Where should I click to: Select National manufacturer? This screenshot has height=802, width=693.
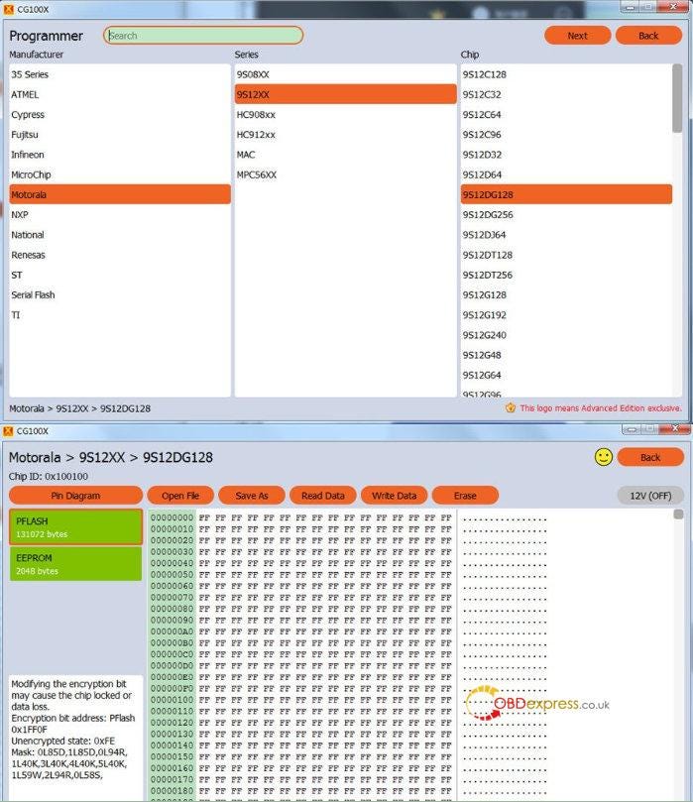(120, 235)
